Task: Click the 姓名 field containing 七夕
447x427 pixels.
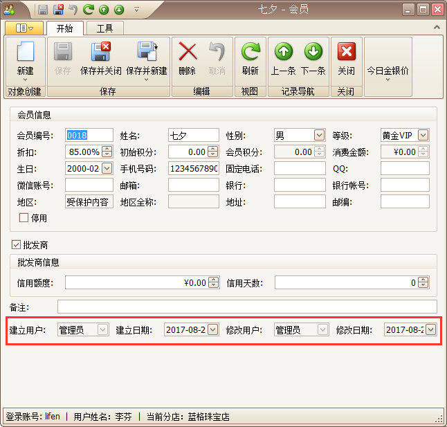Action: click(x=193, y=135)
